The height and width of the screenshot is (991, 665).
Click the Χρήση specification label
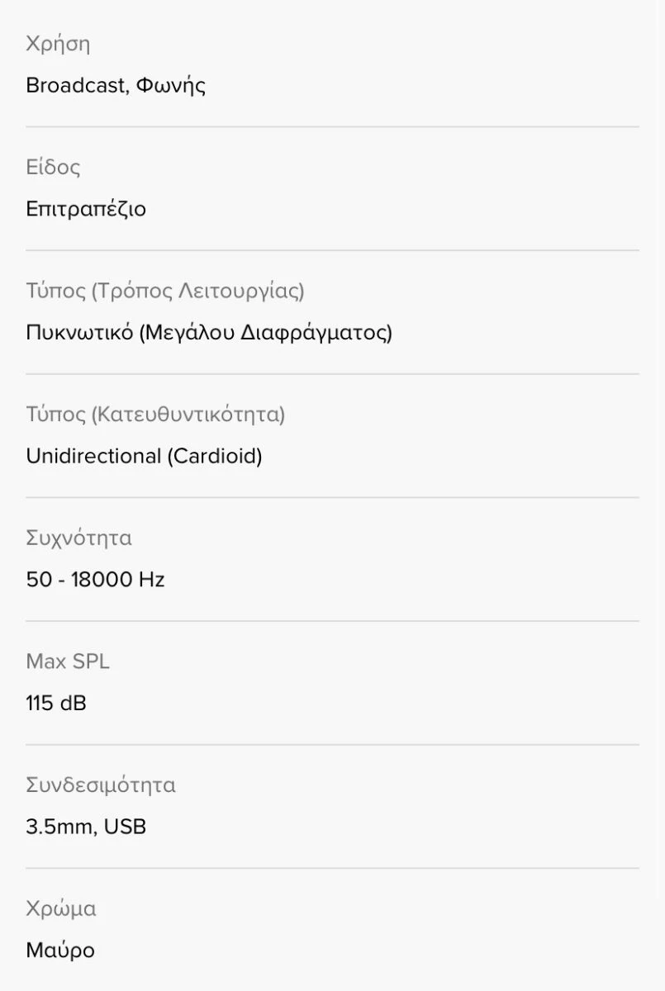click(x=58, y=45)
